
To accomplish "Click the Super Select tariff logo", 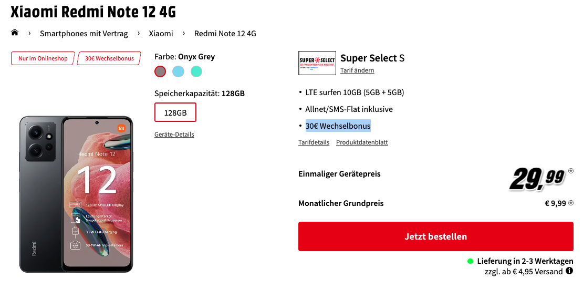I will pos(317,63).
